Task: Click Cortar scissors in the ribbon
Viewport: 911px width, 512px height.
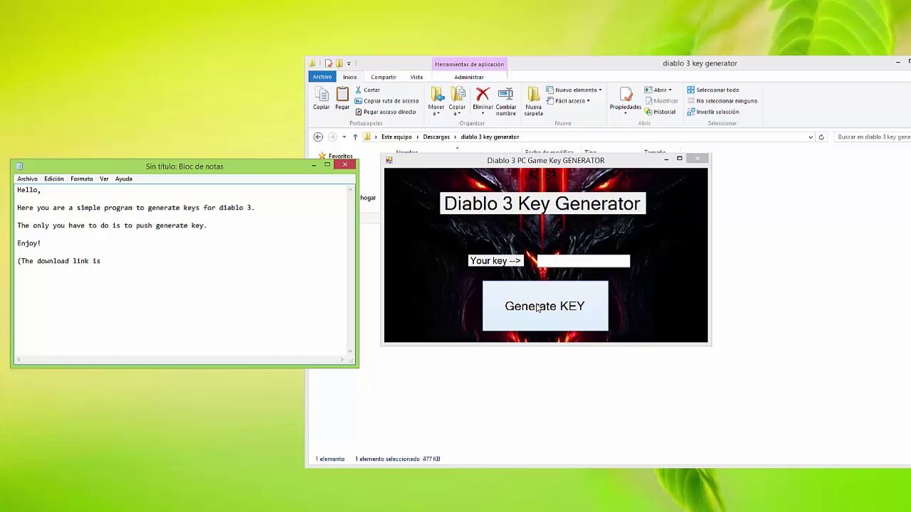Action: pos(367,90)
